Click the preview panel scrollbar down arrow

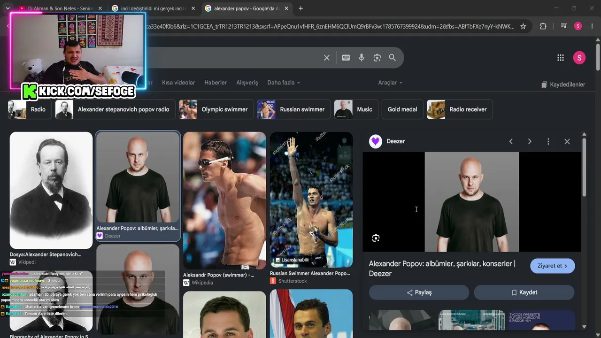[584, 327]
